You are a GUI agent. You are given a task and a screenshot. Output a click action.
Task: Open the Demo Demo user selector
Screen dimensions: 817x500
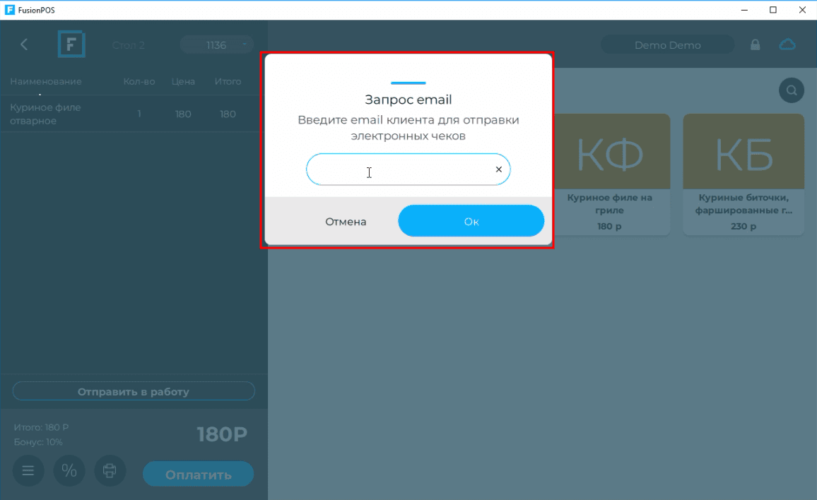[x=667, y=45]
